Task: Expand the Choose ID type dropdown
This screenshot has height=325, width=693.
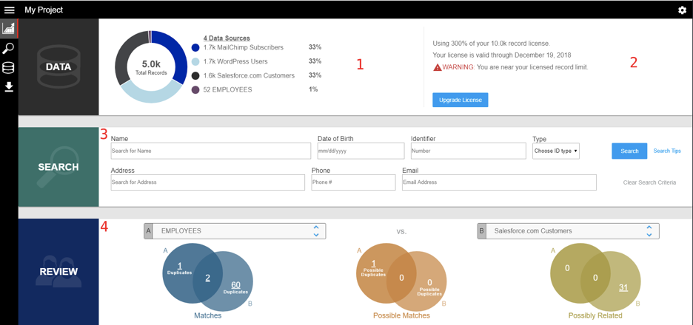Action: 555,151
